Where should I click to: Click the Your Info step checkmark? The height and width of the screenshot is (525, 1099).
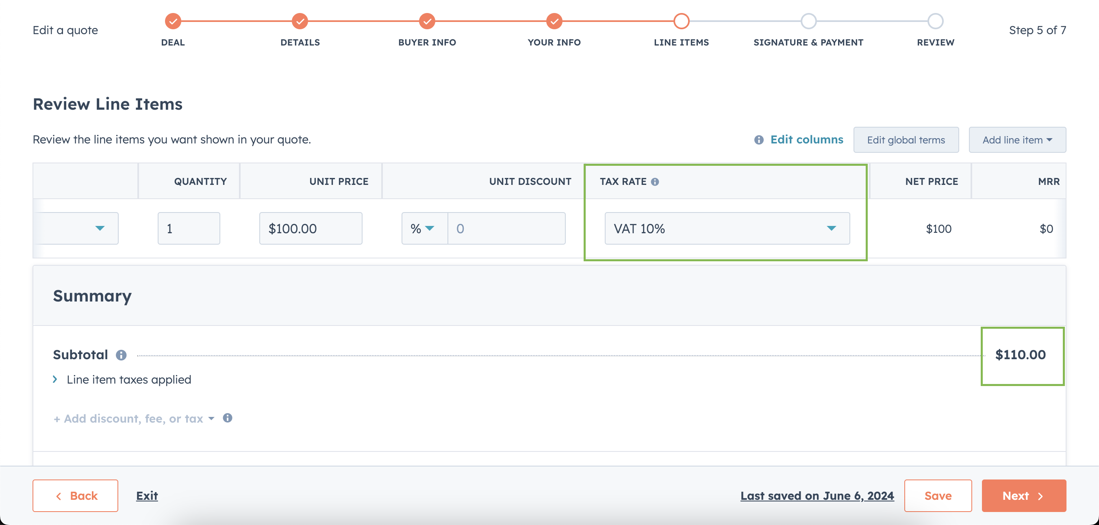(554, 21)
